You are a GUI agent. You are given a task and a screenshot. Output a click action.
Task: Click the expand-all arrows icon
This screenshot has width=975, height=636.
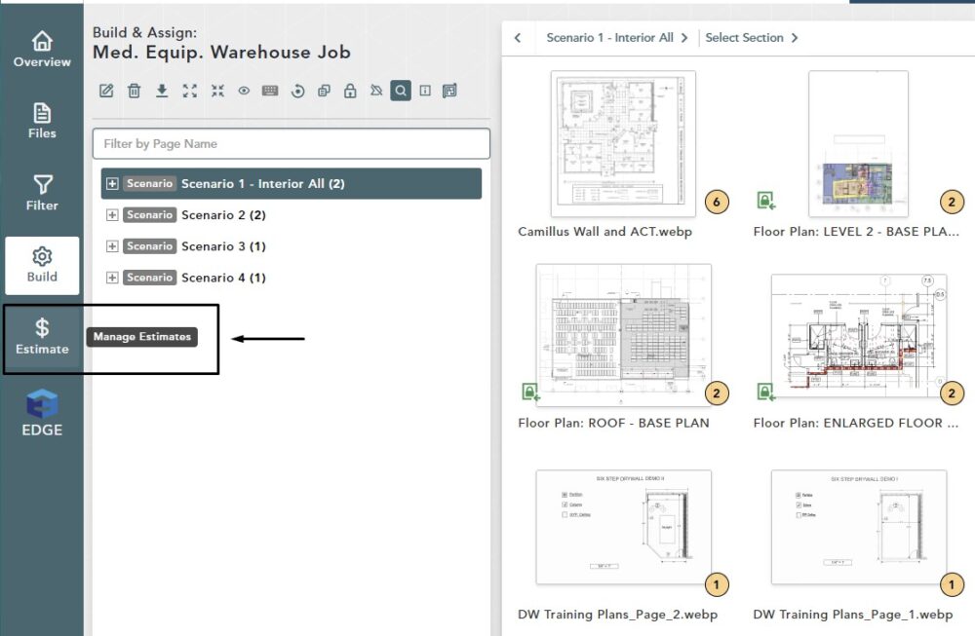coord(190,91)
